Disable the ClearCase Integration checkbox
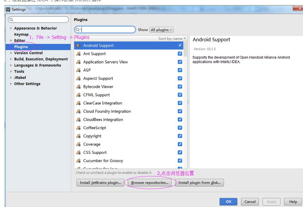Image resolution: width=303 pixels, height=207 pixels. [x=180, y=103]
